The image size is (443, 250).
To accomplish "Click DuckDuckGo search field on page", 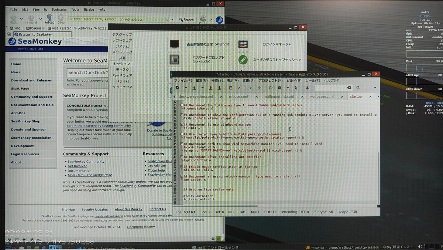I will (x=87, y=72).
